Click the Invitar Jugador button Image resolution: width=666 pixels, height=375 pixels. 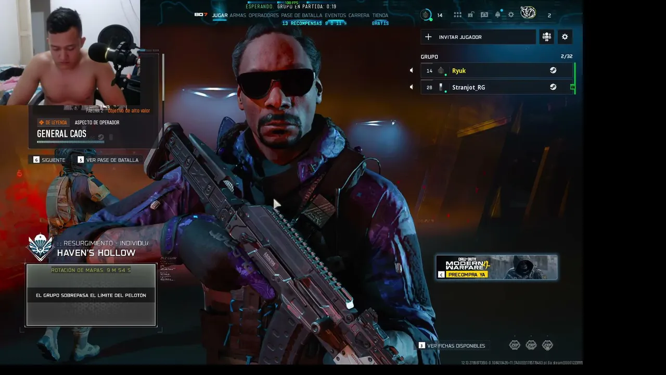[478, 37]
